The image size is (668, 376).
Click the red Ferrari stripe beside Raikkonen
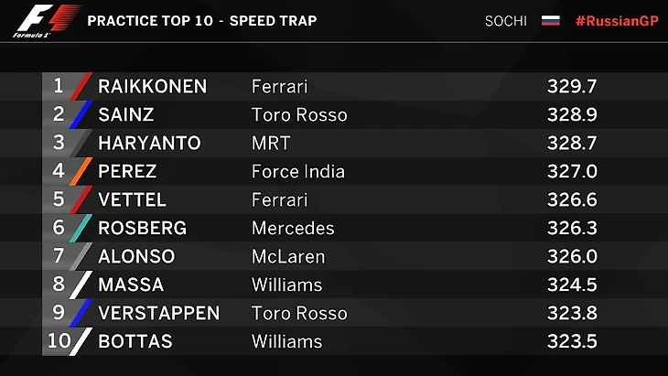[82, 87]
